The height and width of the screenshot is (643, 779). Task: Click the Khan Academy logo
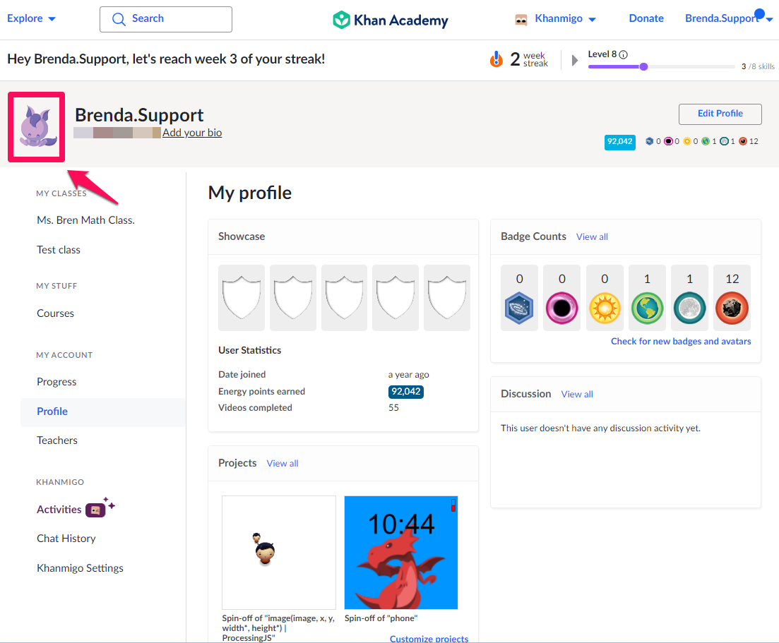click(x=390, y=20)
